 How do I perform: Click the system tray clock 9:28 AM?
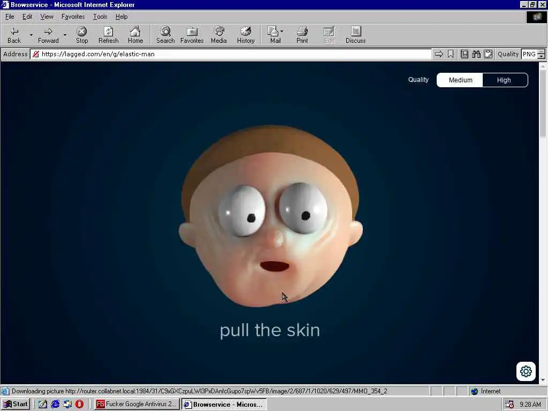[x=530, y=405]
